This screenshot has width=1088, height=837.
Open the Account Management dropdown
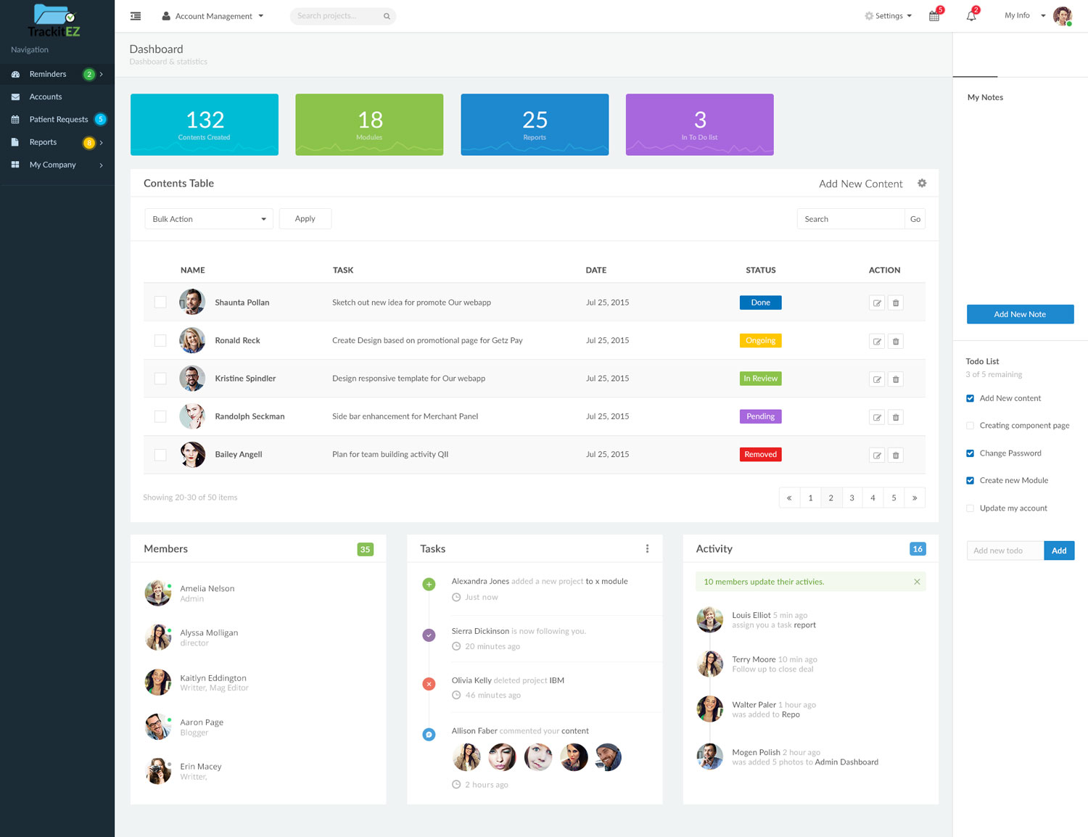[213, 16]
